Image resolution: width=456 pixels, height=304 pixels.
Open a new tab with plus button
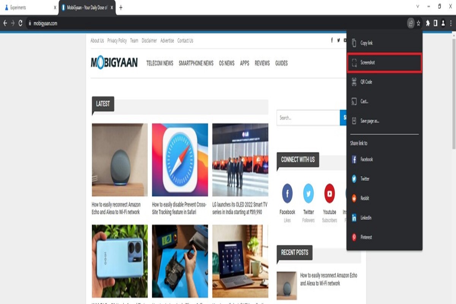tap(121, 8)
